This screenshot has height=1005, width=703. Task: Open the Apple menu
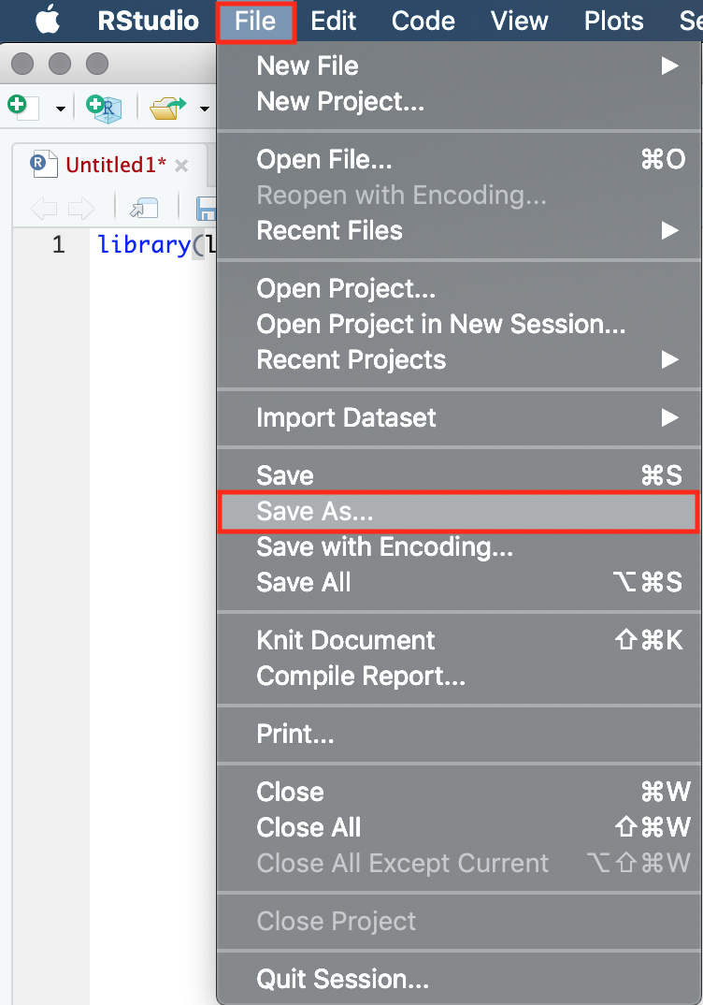48,20
